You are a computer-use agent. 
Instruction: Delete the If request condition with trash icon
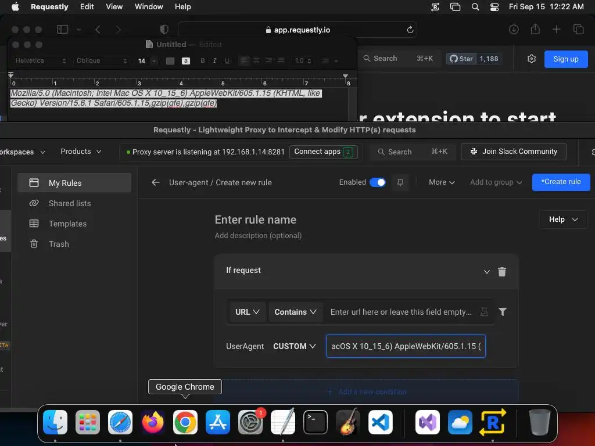coord(502,272)
